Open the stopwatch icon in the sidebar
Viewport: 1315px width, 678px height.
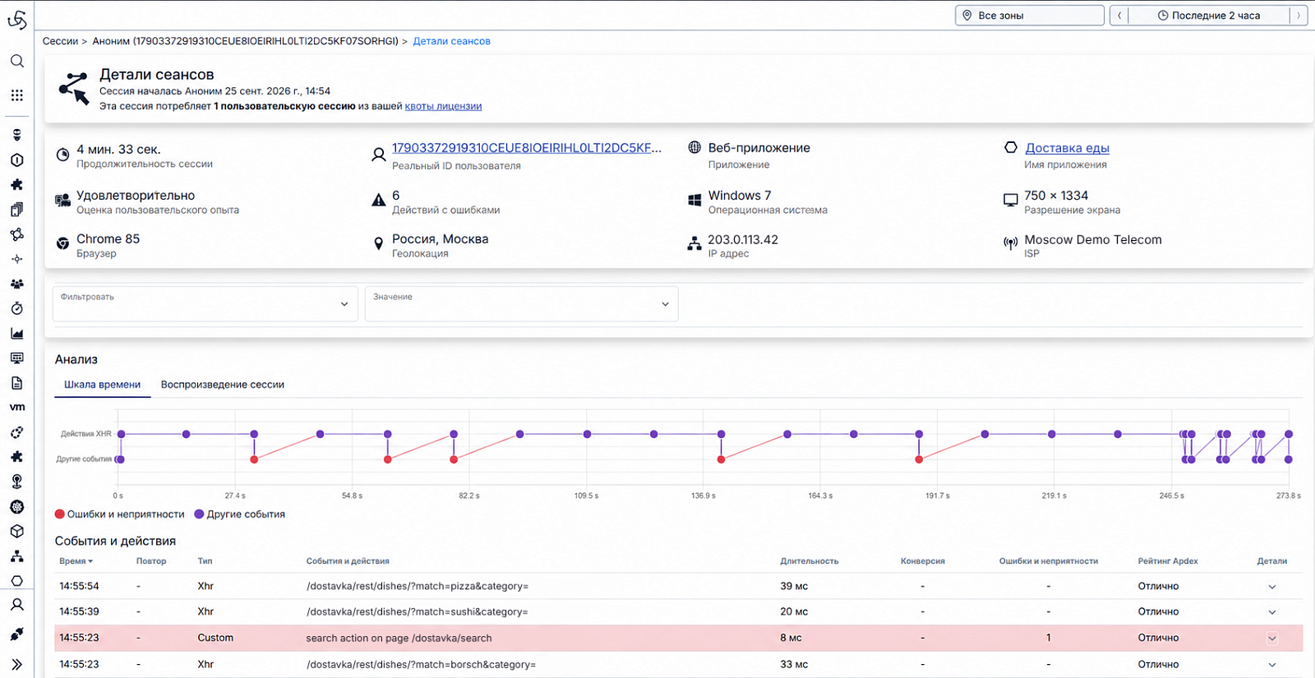pos(16,308)
